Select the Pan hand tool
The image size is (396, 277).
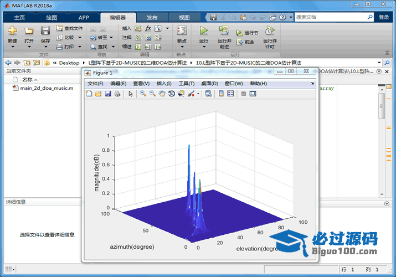162,94
